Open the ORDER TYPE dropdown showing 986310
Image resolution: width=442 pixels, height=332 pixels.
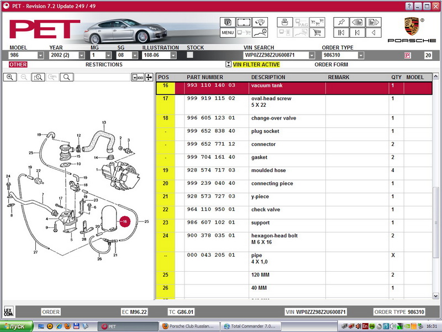point(361,55)
